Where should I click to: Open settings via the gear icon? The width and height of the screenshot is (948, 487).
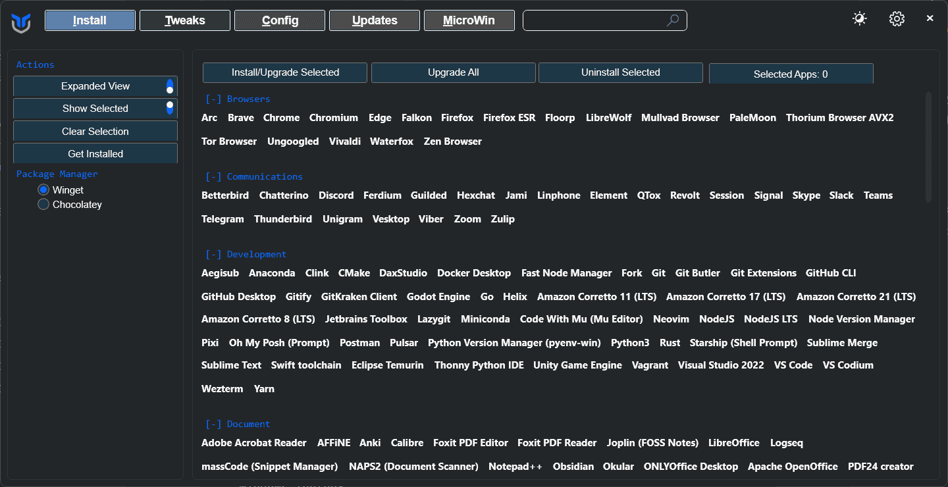[897, 19]
